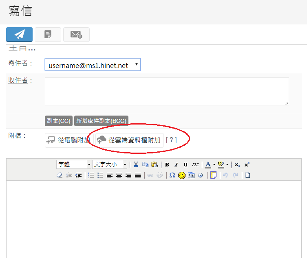Apply the highlight background color
307x258 pixels.
221,165
